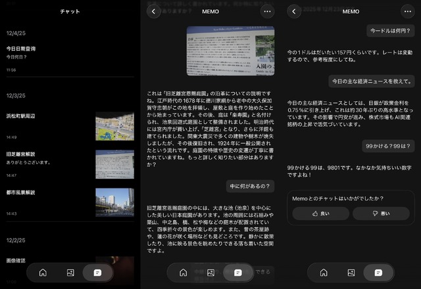Screen dimensions: 421x289
Task: Tap chat icon in right screen's bottom bar
Action: 378,272
